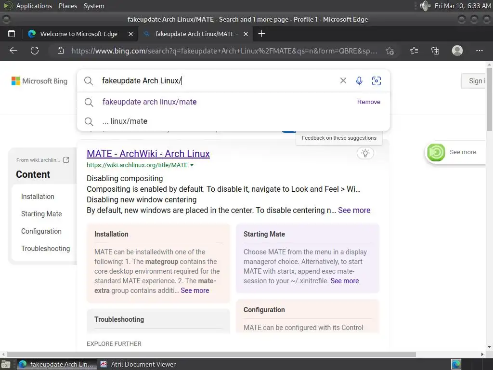This screenshot has width=493, height=370.
Task: Click See more after window centering text
Action: coord(354,210)
